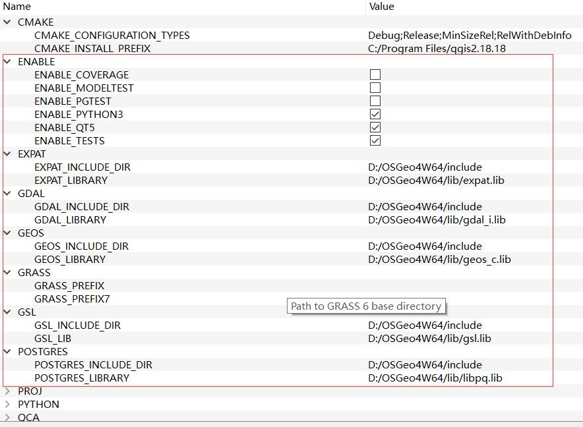The height and width of the screenshot is (427, 583).
Task: Select the EXPAT group label
Action: pyautogui.click(x=32, y=154)
